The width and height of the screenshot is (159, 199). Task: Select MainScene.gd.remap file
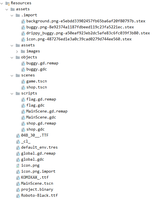click(x=47, y=111)
